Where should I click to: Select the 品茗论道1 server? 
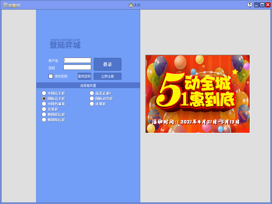pos(92,93)
